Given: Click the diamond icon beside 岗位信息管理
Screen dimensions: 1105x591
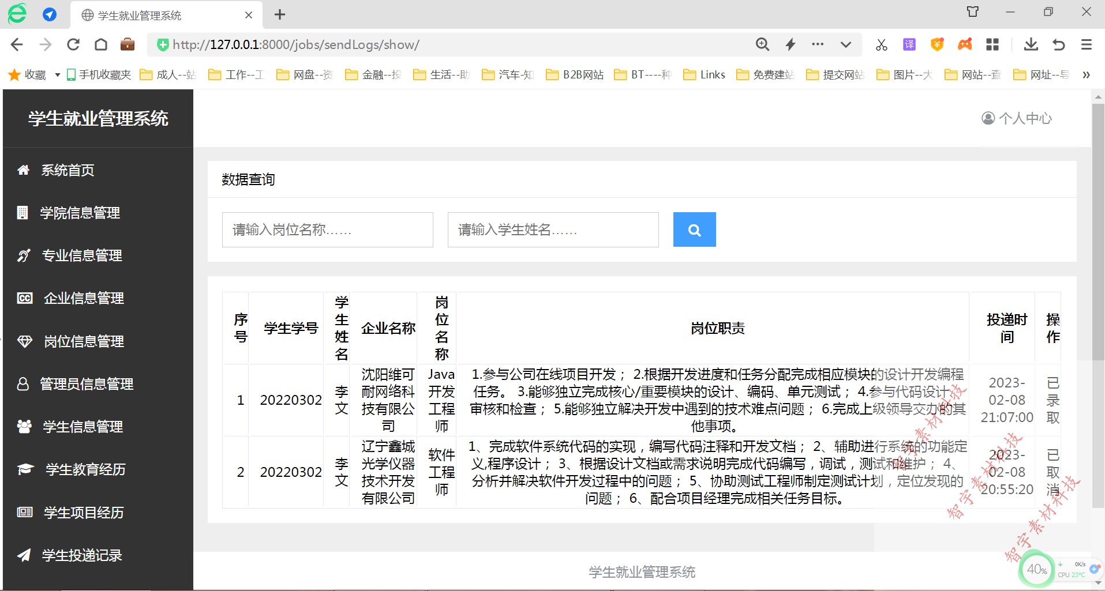Looking at the screenshot, I should [25, 341].
